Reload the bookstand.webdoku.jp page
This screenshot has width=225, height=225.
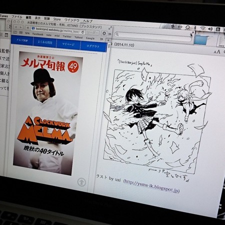(x=83, y=31)
